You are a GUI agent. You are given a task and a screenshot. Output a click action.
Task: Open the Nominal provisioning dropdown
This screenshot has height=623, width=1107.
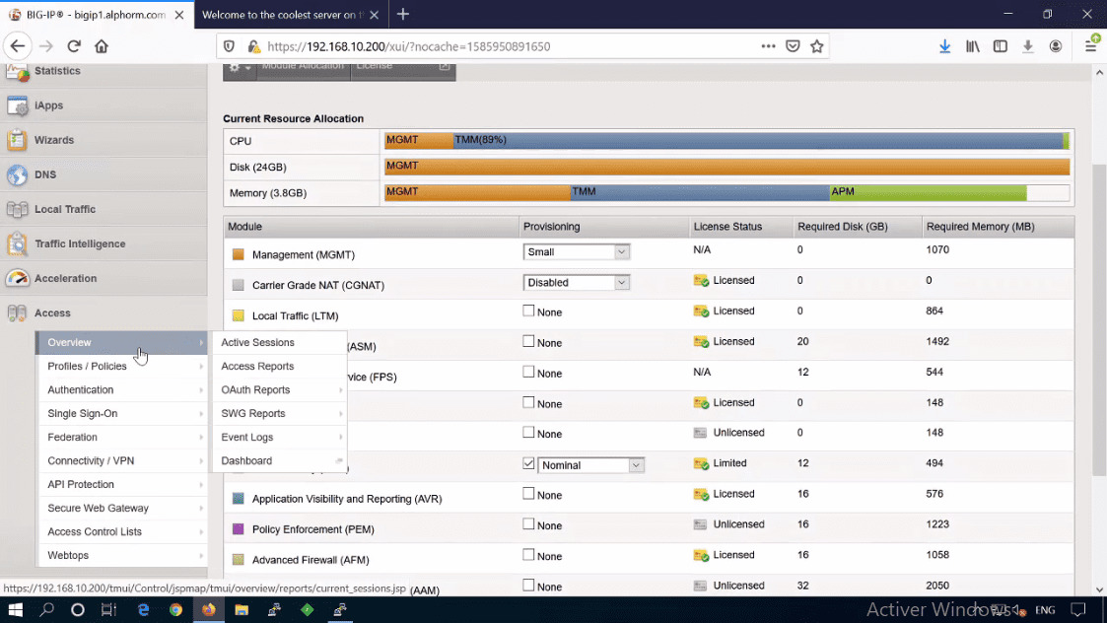[589, 463]
